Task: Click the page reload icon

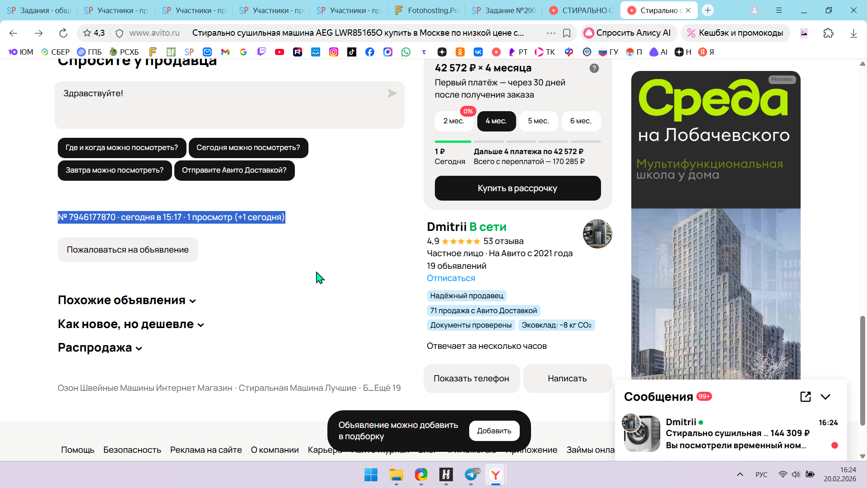Action: [x=63, y=33]
